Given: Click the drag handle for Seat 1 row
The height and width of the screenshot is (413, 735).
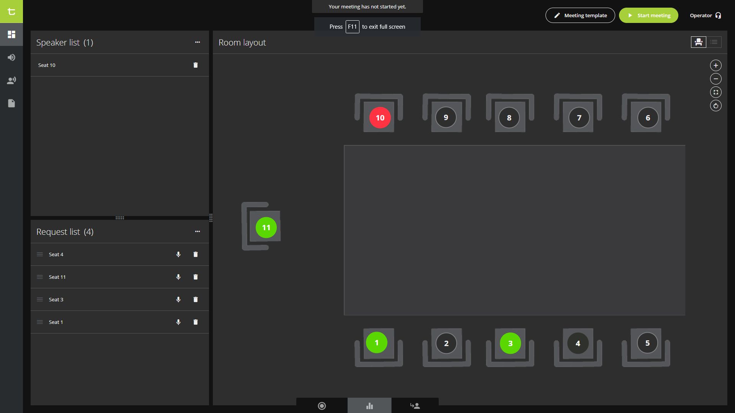Looking at the screenshot, I should [x=40, y=322].
